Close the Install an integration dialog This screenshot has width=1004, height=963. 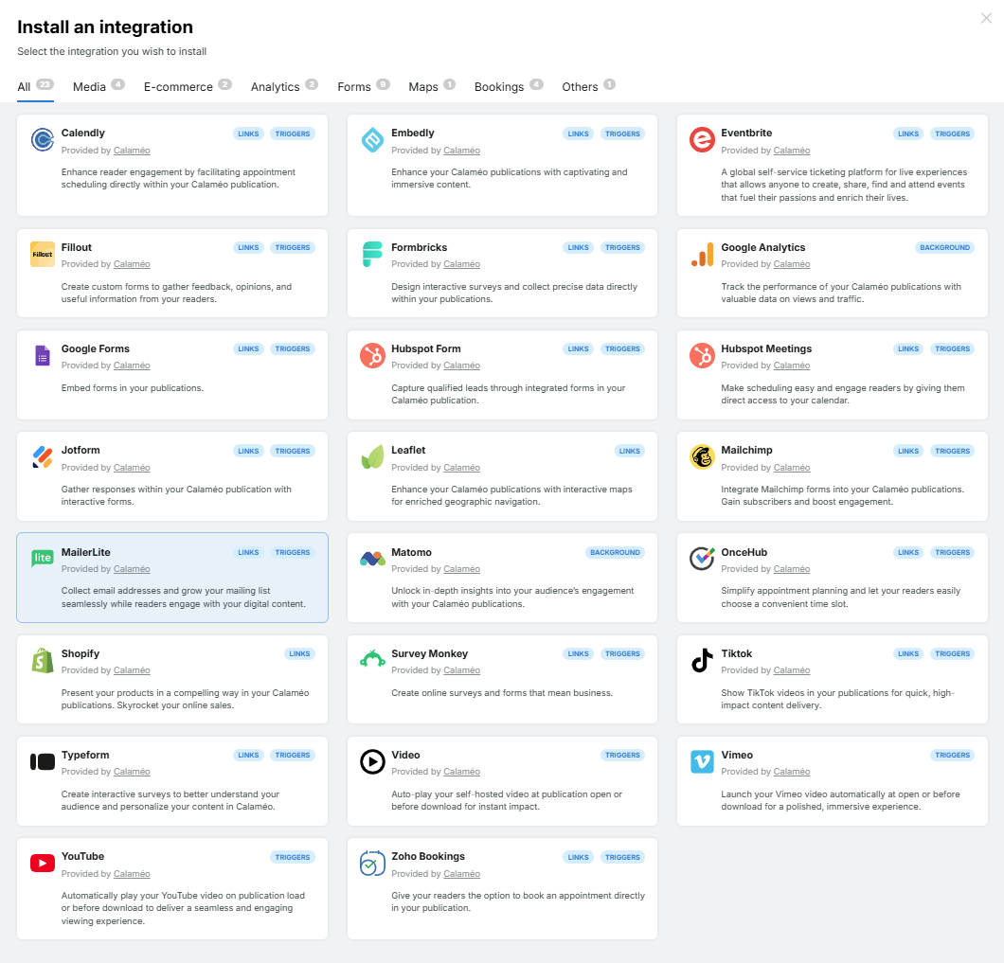tap(986, 18)
